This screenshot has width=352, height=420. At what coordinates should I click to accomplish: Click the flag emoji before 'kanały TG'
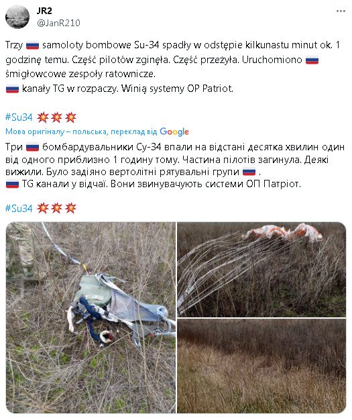click(x=12, y=89)
